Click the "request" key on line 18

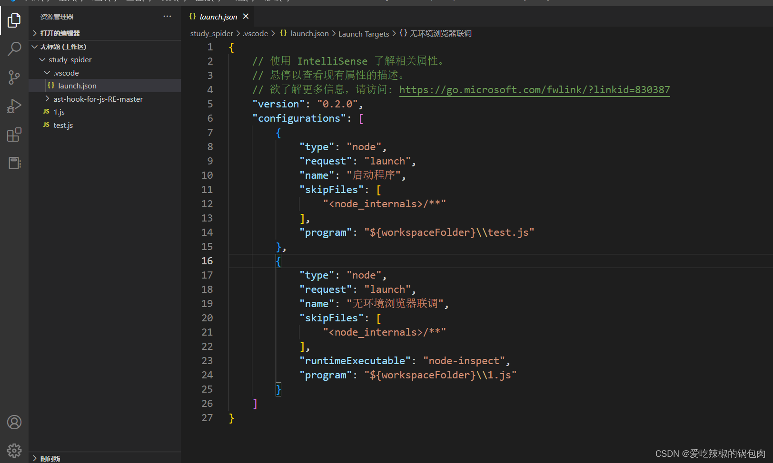click(x=326, y=289)
